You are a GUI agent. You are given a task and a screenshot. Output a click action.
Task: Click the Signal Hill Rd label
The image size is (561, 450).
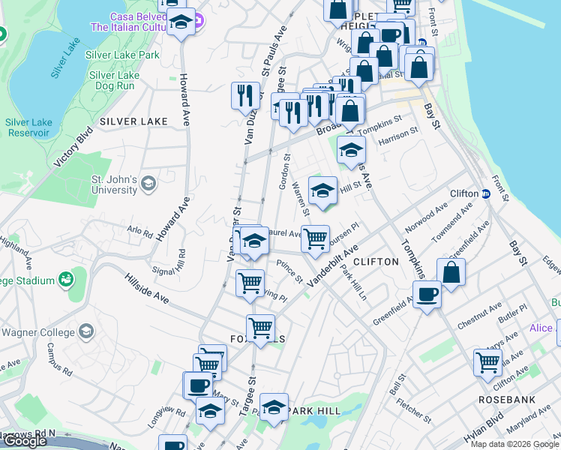tap(169, 263)
